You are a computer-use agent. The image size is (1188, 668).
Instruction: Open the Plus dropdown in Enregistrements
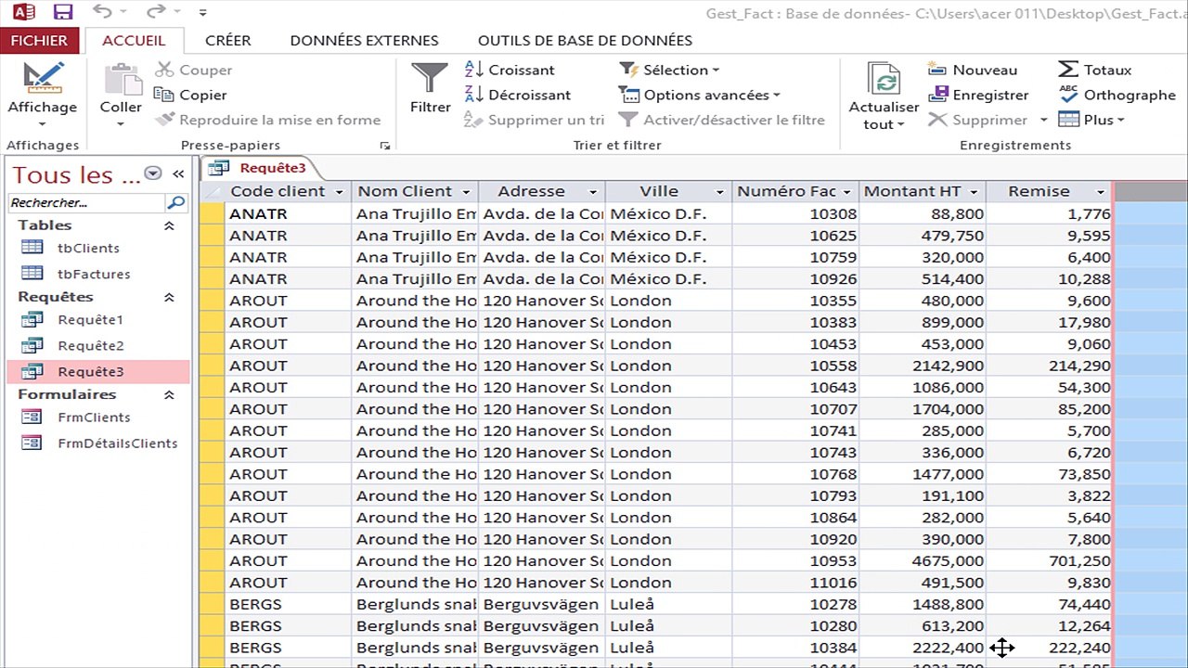[x=1091, y=120]
